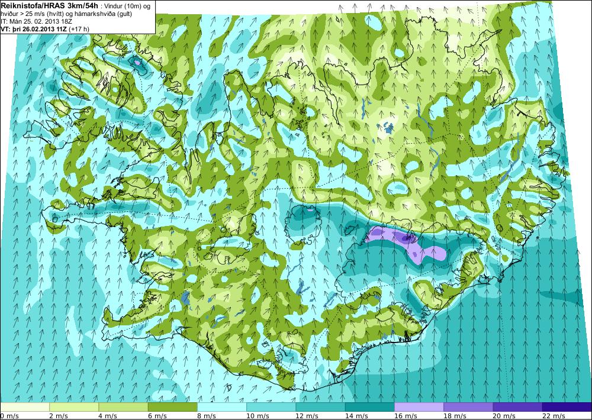Click the turquoise 10–12 m/s legend swatch

point(271,407)
